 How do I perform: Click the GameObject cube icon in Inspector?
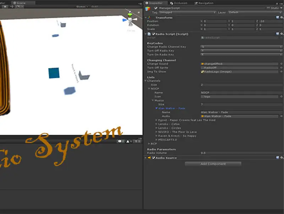(x=148, y=9)
